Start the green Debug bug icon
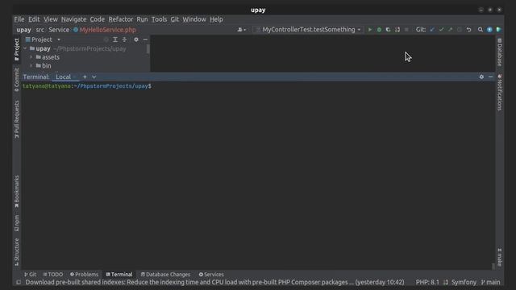This screenshot has width=516, height=290. point(379,30)
